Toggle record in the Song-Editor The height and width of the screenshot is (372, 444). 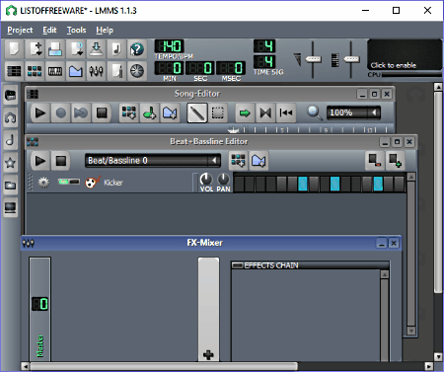(x=60, y=112)
